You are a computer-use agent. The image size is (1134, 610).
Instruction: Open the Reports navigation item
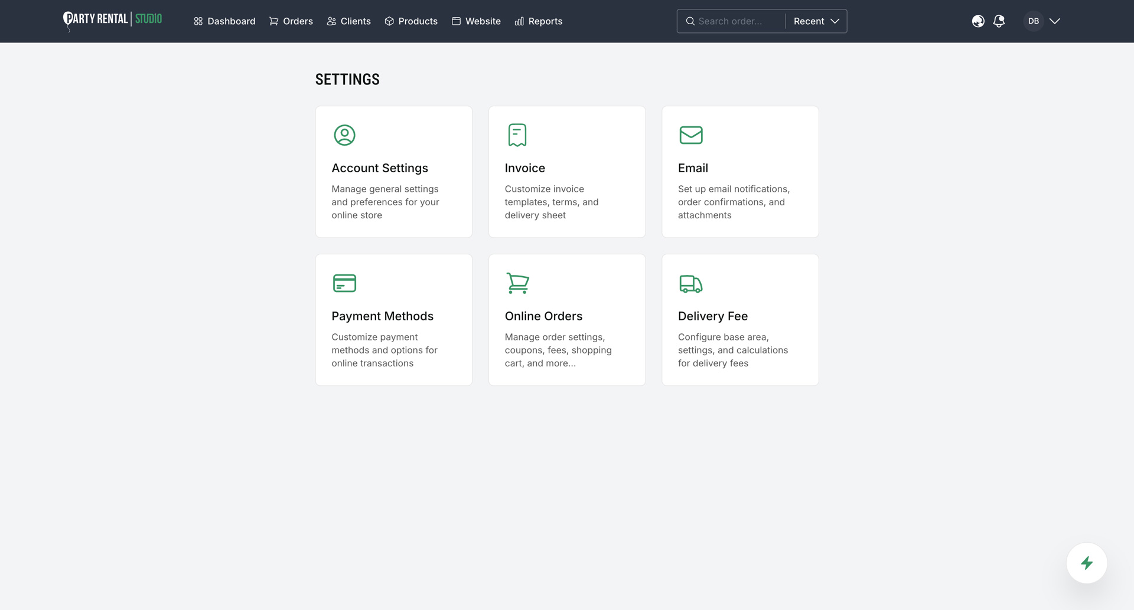[x=538, y=21]
